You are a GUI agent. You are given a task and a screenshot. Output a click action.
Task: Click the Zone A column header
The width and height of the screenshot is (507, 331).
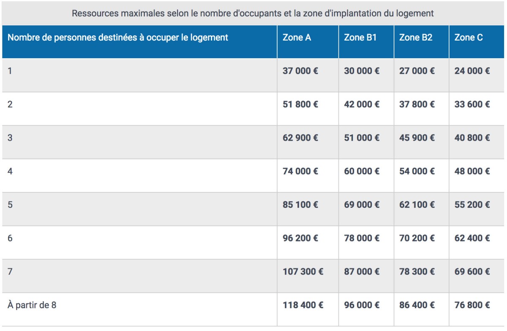click(297, 38)
